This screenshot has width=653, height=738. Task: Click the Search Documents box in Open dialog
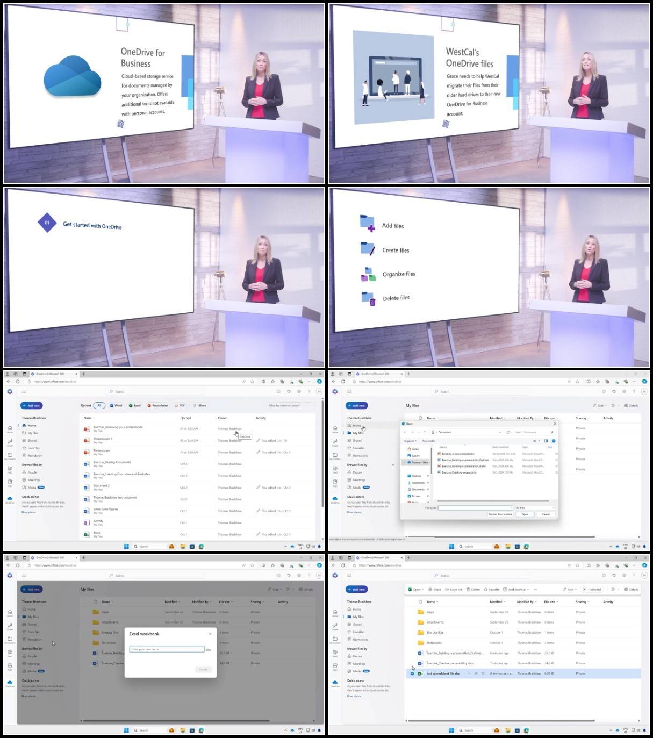(534, 432)
